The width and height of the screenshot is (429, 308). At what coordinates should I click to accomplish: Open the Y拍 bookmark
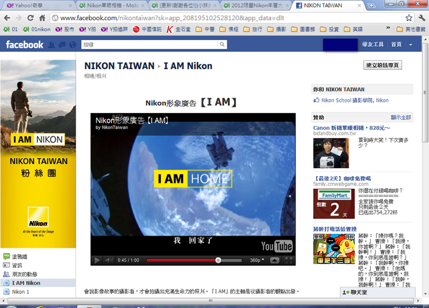click(88, 29)
